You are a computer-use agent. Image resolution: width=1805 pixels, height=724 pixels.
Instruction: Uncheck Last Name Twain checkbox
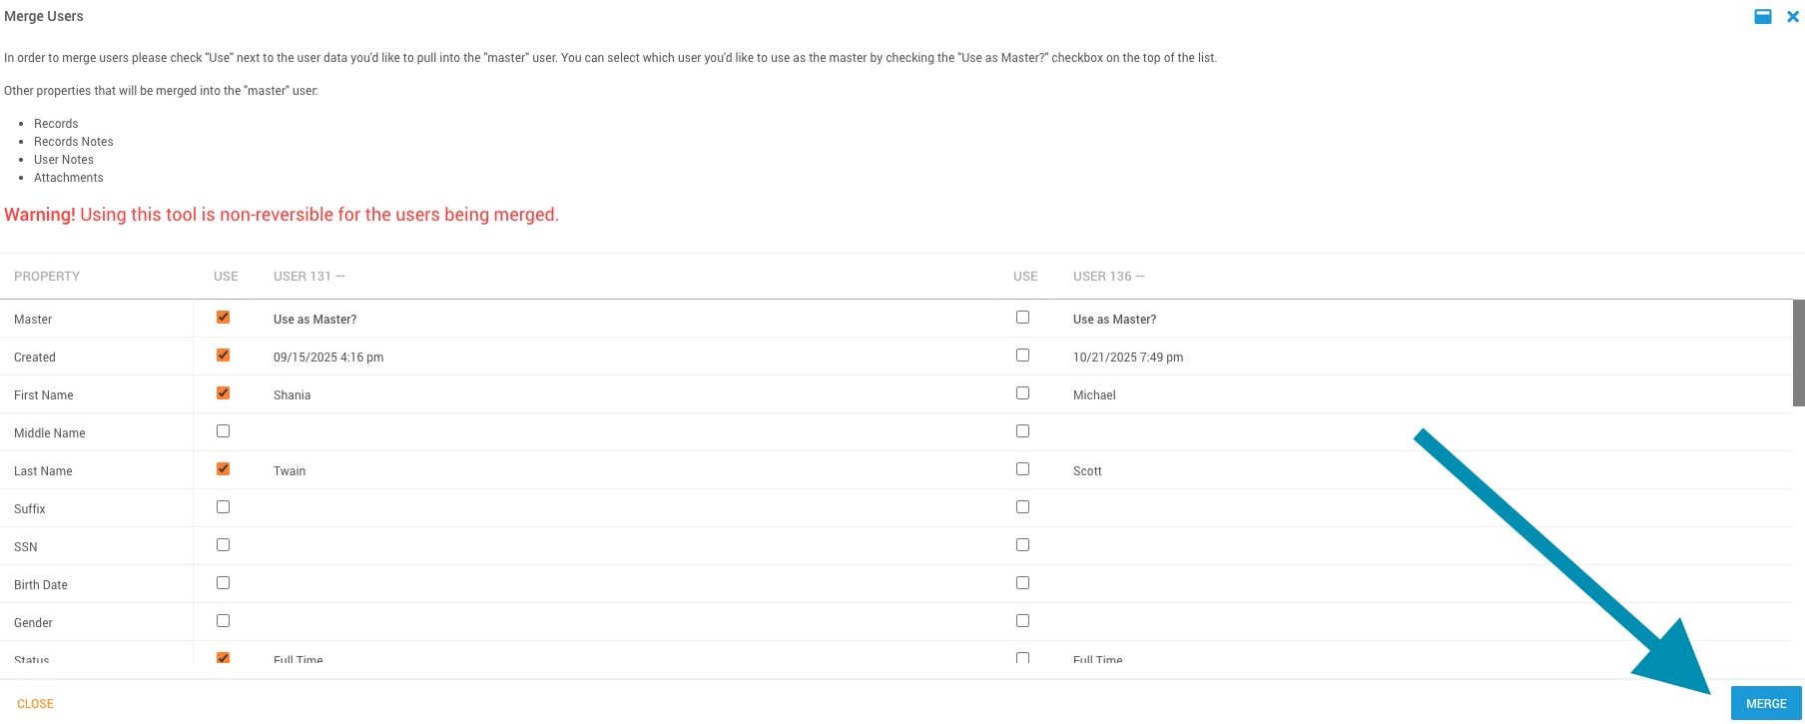[x=223, y=469]
